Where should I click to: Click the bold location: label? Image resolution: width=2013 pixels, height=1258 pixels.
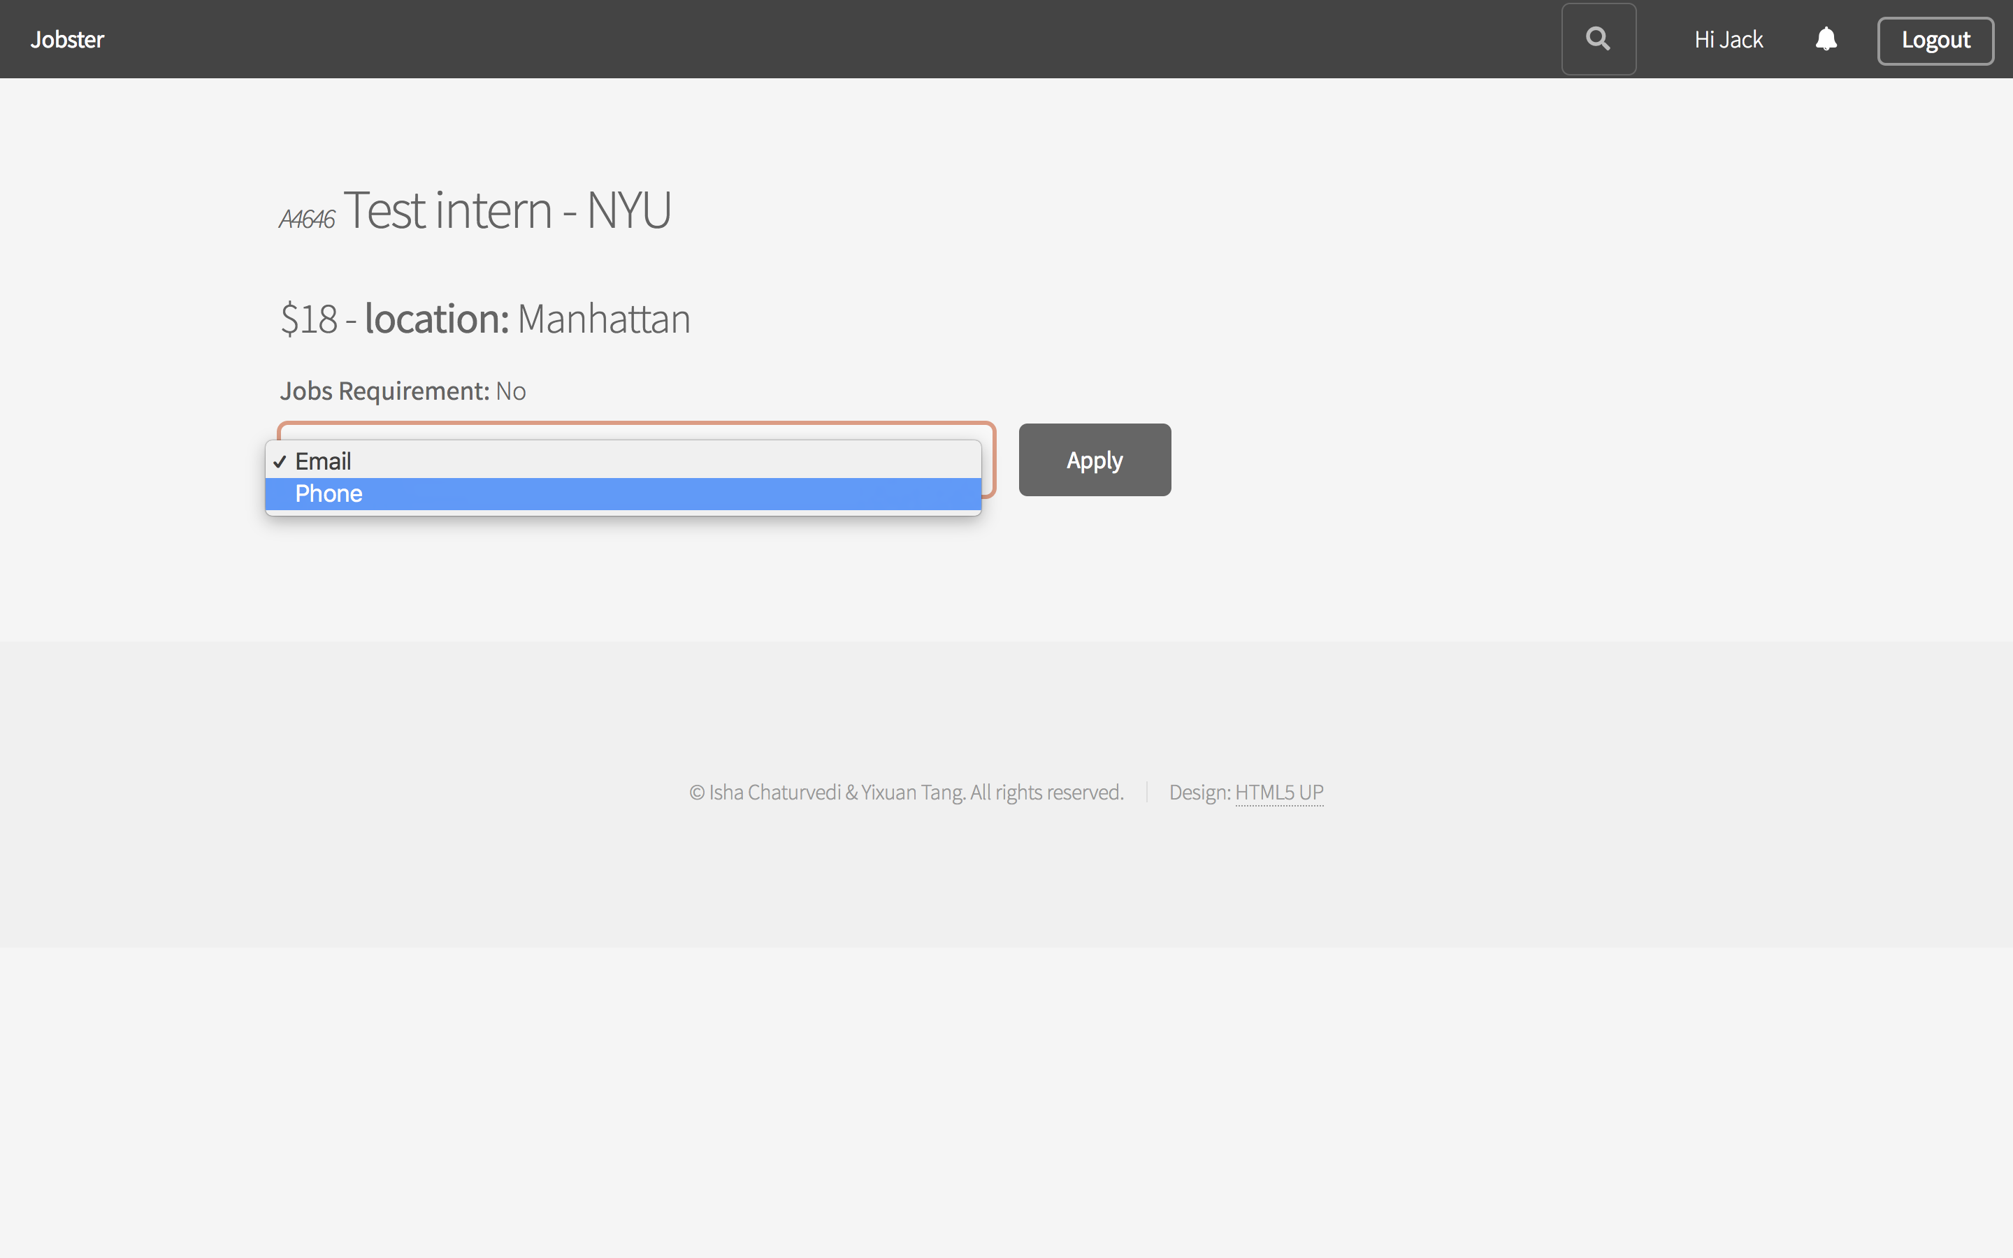(x=437, y=319)
